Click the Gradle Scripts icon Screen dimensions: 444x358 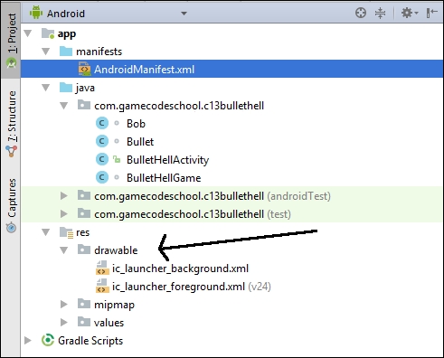48,340
